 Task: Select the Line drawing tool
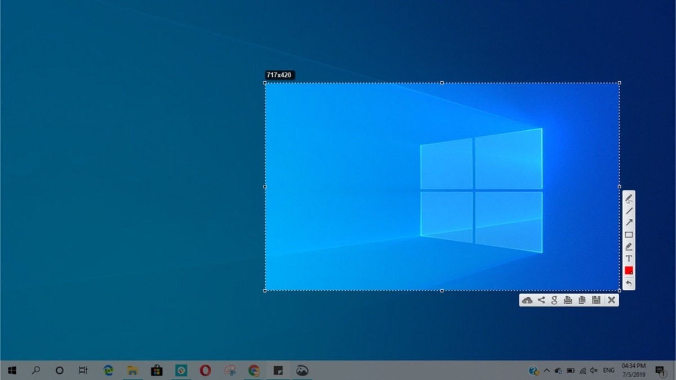[629, 210]
